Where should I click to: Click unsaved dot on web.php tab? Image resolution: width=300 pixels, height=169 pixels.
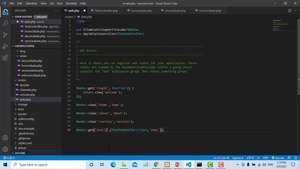tap(84, 10)
